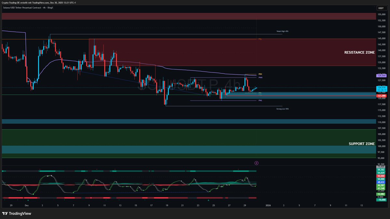Screen dimensions: 390x219
Task: Click the 155,000 price axis value
Action: click(381, 14)
